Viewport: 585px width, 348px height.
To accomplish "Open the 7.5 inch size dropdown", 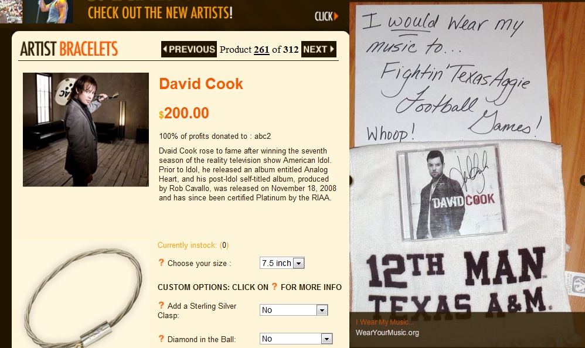I will pos(282,263).
